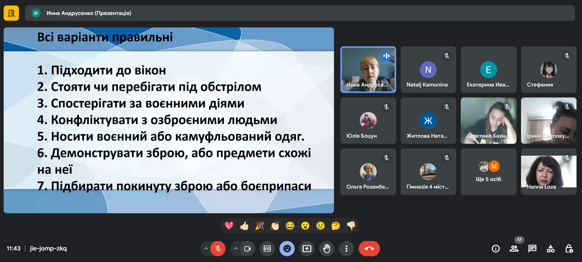Expand audio settings arrow beside microphone
The width and height of the screenshot is (582, 262).
206,249
